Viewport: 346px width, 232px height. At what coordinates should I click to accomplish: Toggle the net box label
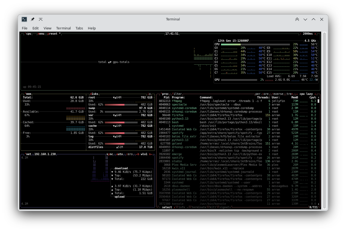[28, 154]
